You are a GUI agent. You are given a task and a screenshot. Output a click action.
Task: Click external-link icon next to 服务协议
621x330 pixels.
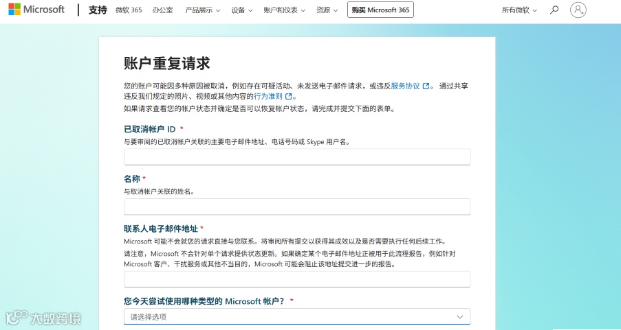pos(426,86)
